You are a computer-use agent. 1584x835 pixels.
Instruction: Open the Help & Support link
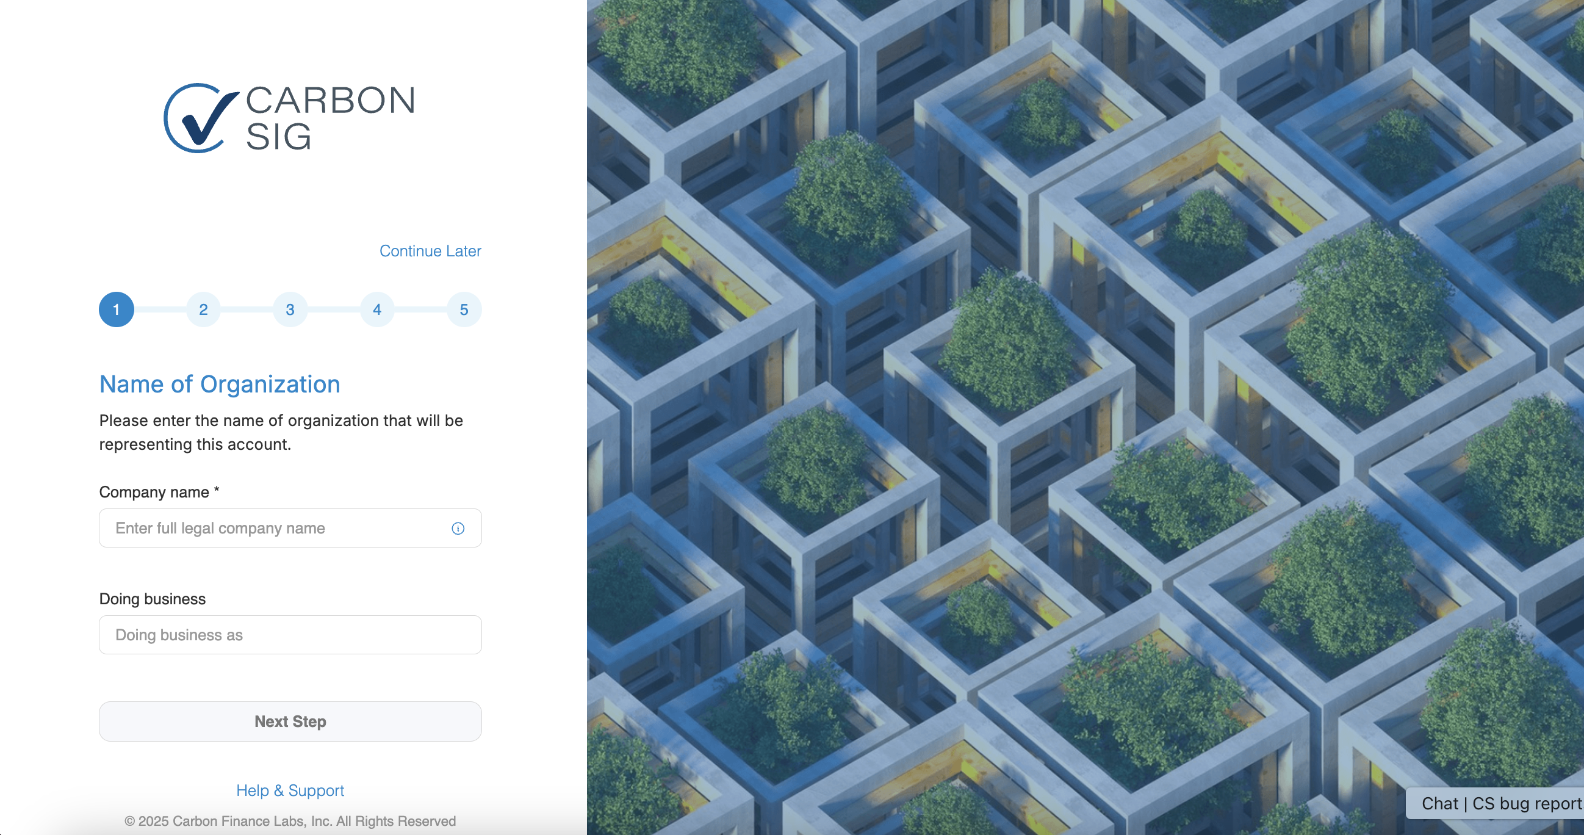click(290, 790)
